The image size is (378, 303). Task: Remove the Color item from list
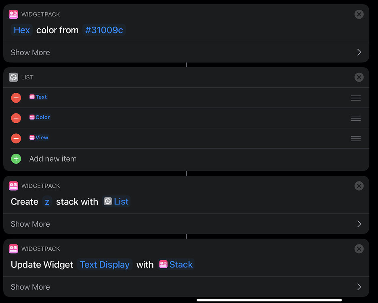pyautogui.click(x=16, y=118)
